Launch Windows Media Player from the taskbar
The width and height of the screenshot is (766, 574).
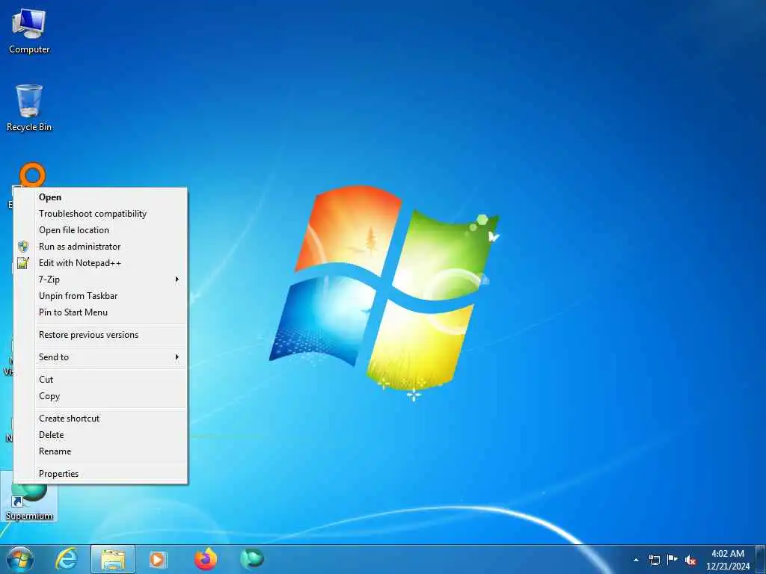pyautogui.click(x=158, y=559)
